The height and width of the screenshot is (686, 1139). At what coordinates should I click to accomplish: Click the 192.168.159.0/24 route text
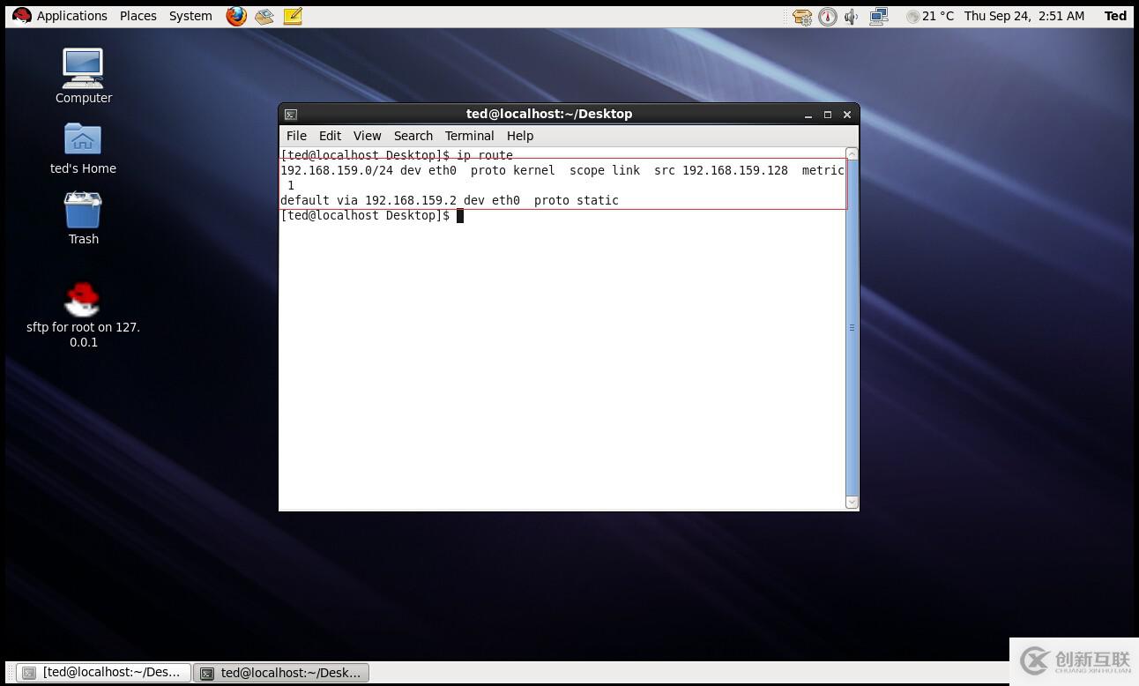click(x=337, y=170)
